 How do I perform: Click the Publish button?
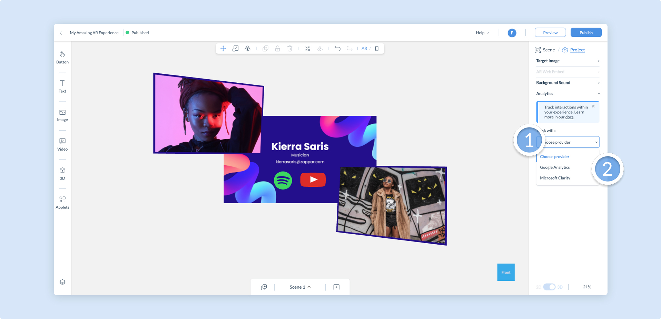coord(586,33)
